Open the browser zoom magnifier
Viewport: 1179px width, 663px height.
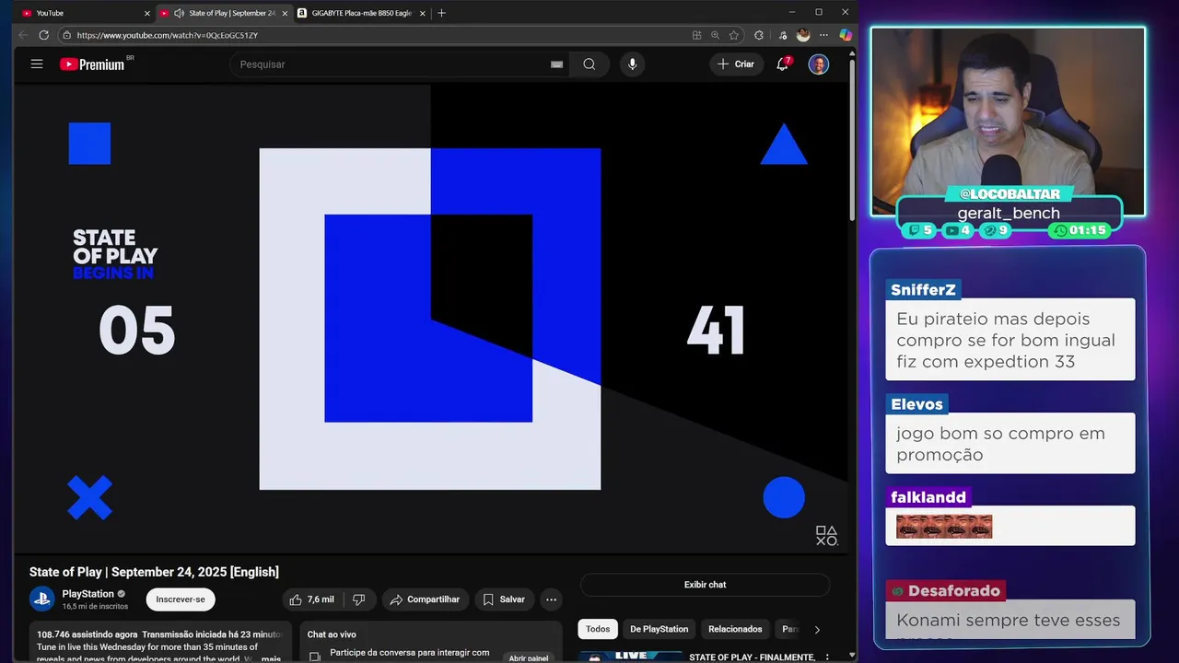coord(715,35)
